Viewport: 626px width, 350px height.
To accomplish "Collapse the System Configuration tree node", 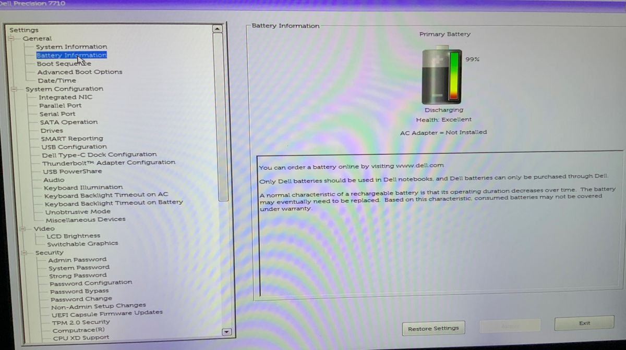I will tap(14, 89).
